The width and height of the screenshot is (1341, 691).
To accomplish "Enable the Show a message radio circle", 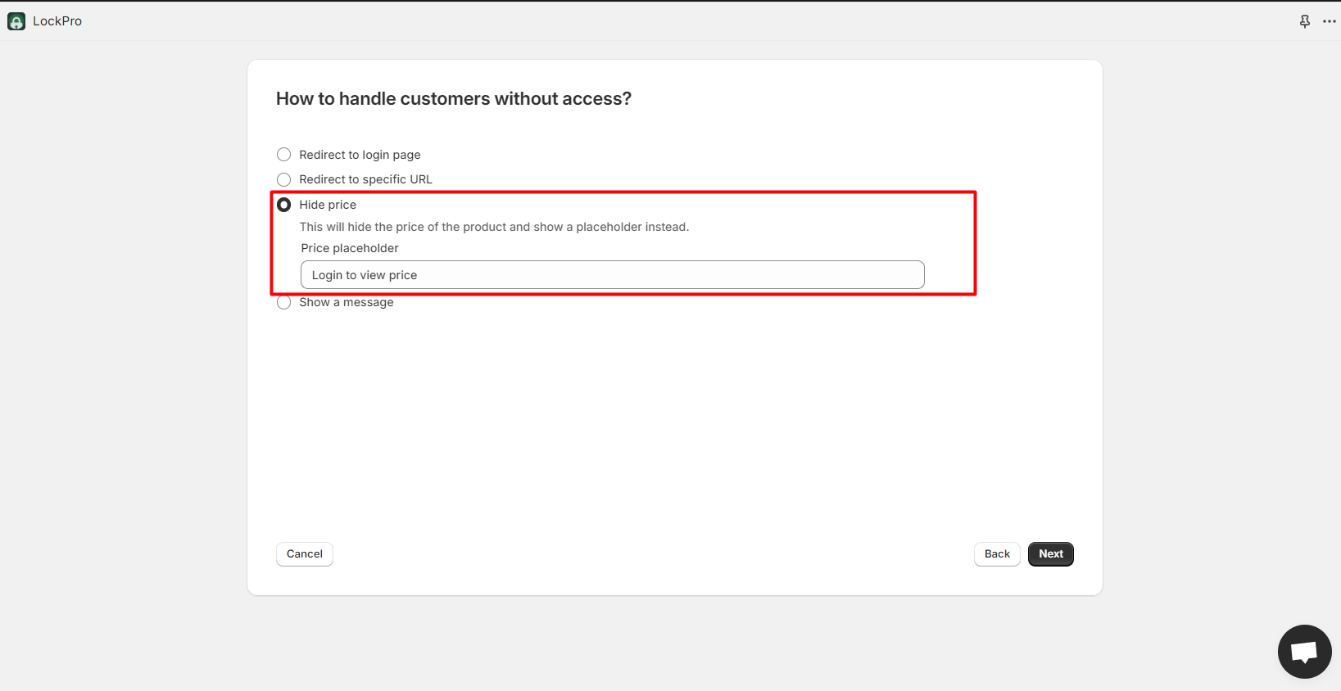I will point(284,302).
